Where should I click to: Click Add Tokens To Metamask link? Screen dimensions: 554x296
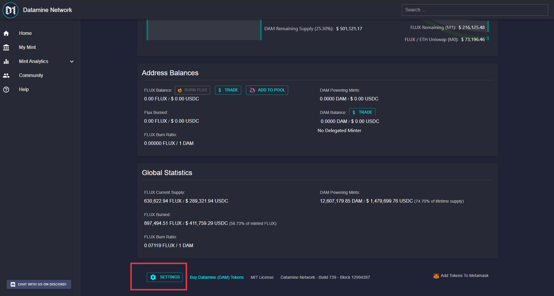click(461, 276)
